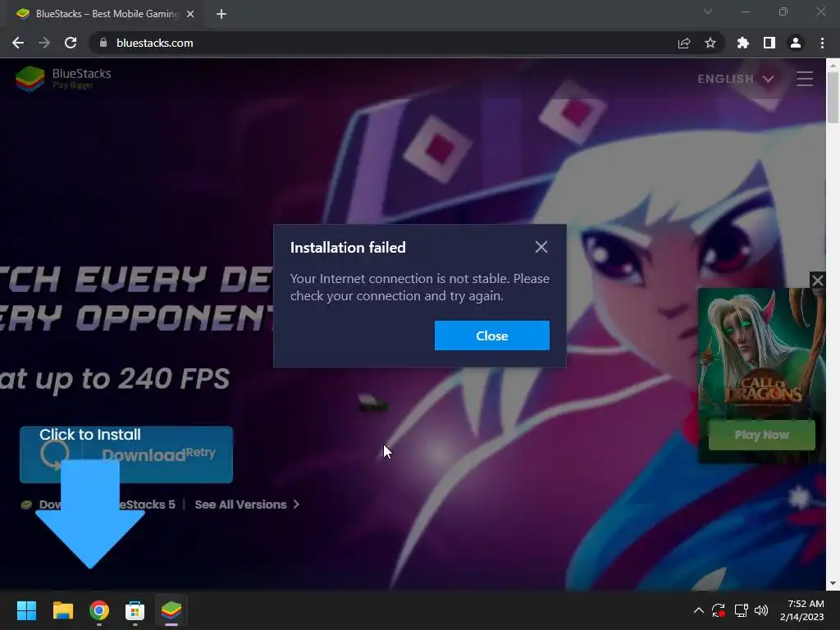Viewport: 840px width, 630px height.
Task: Close the Call of Dragons ad
Action: click(x=818, y=281)
